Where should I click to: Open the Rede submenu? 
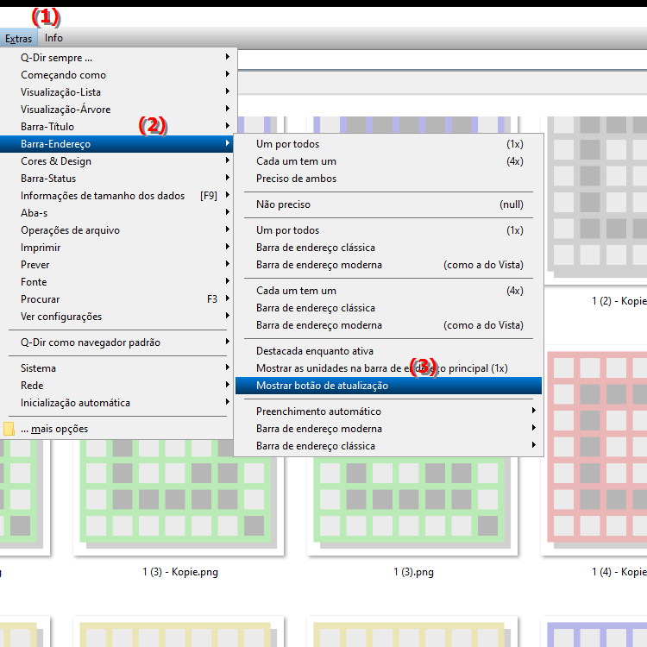pos(117,386)
